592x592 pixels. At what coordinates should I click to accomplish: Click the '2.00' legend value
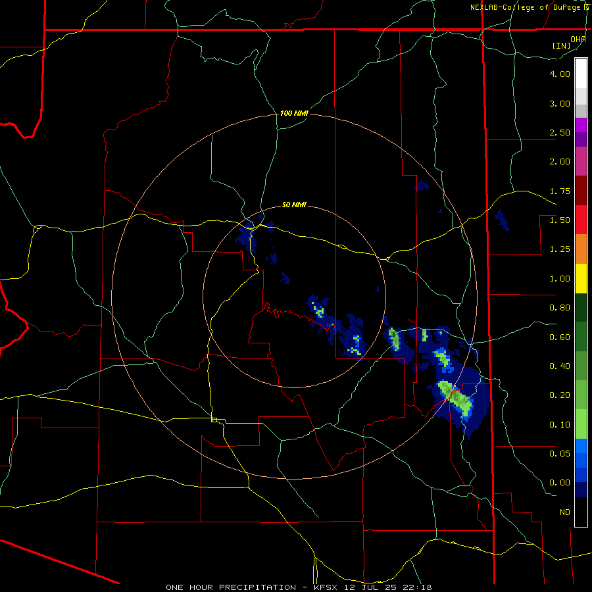[560, 162]
